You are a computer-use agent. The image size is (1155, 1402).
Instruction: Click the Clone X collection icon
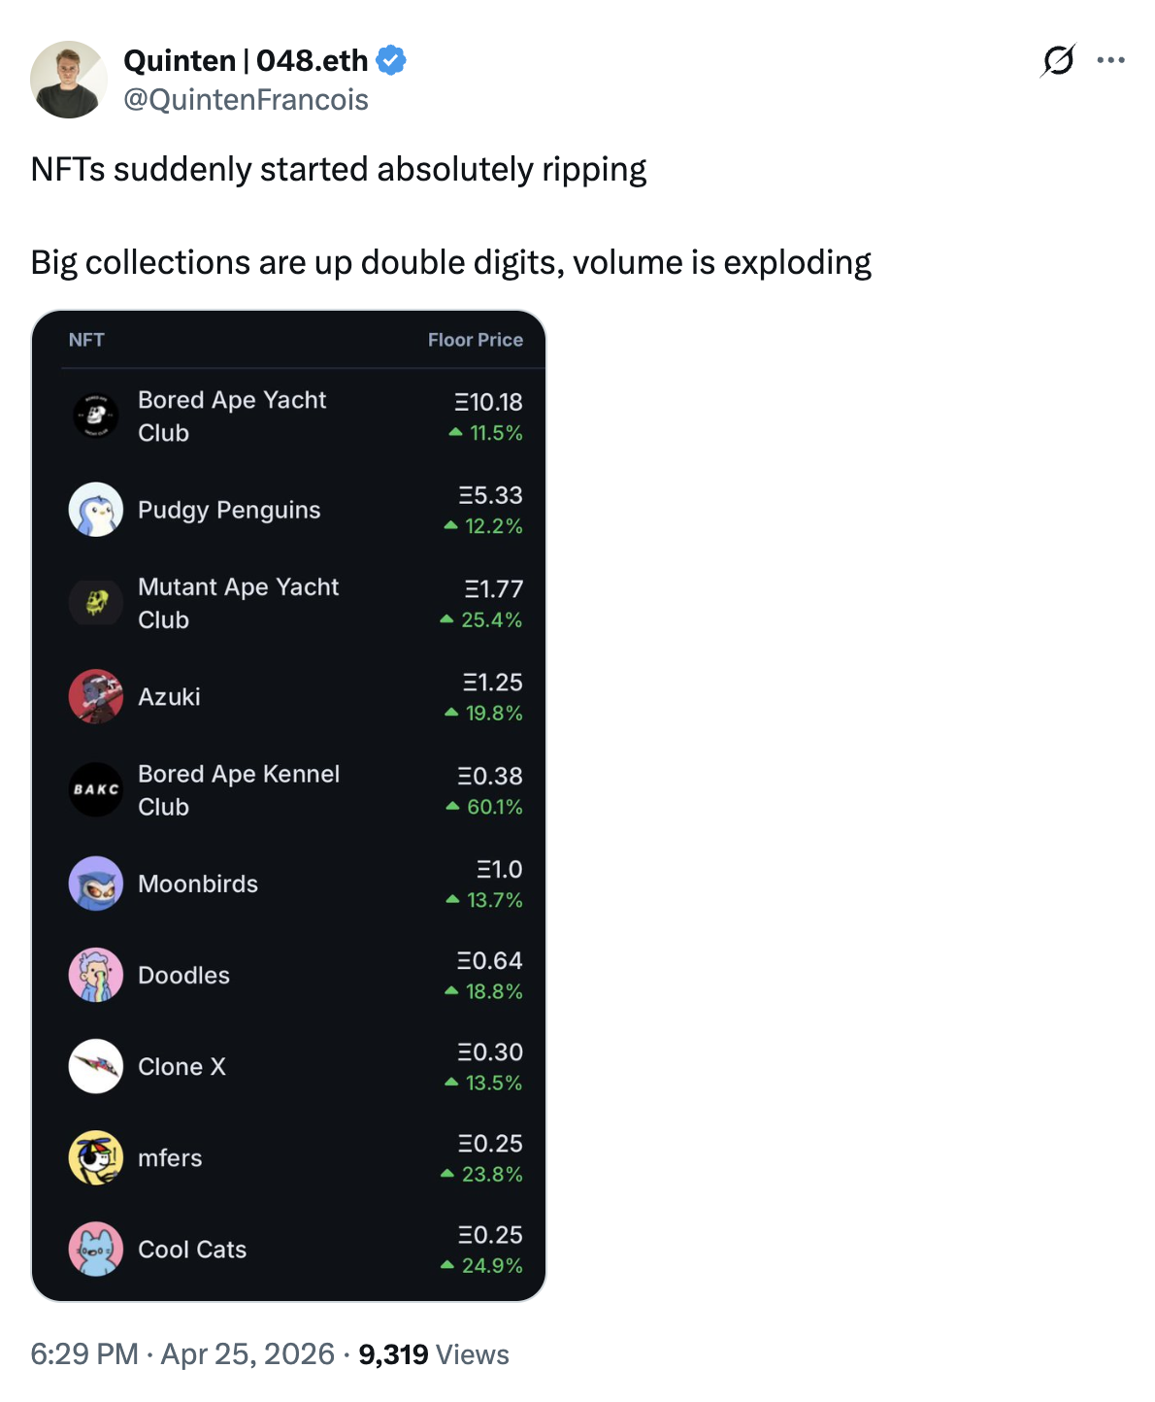pyautogui.click(x=96, y=1066)
